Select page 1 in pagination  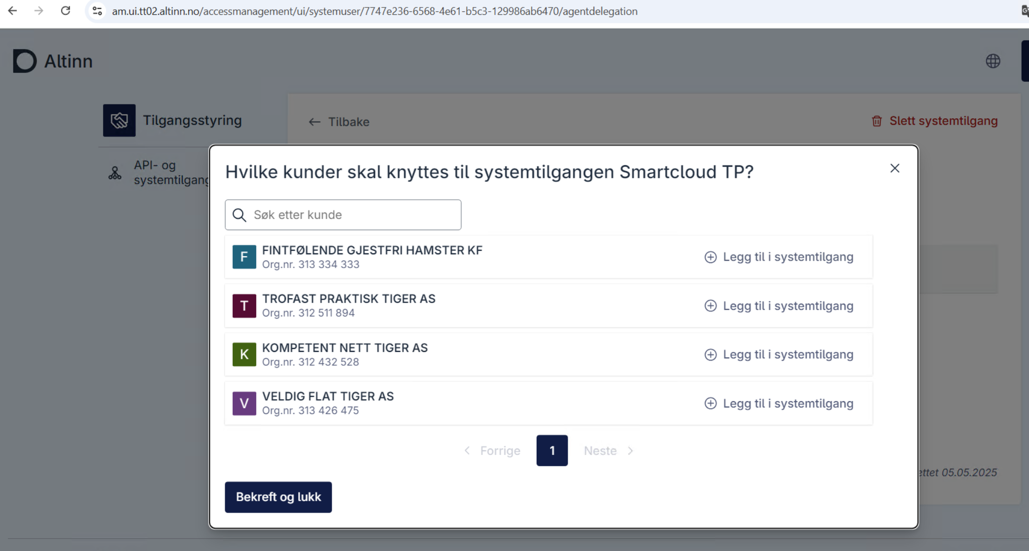[552, 450]
